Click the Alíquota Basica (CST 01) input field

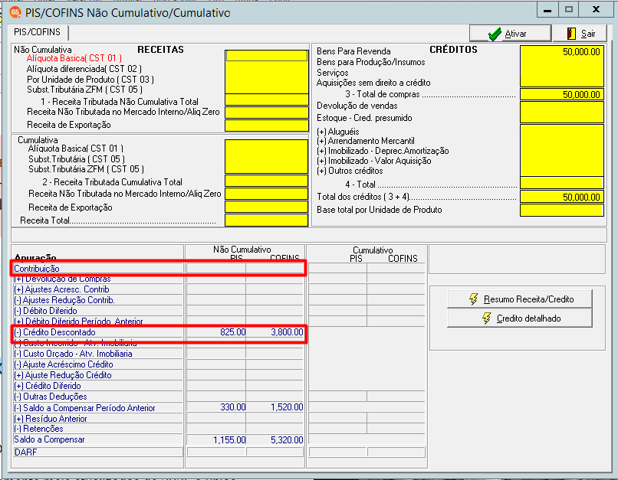pyautogui.click(x=267, y=56)
